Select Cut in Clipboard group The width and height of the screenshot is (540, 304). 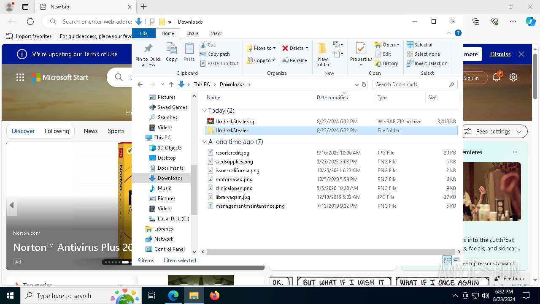[x=208, y=45]
